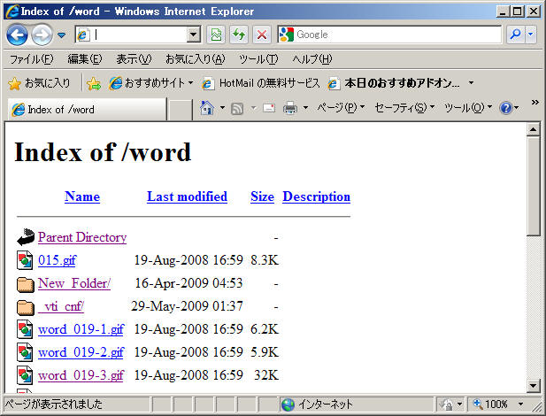Click the add-to-favorites-bar star icon
Screen dimensions: 546x416
93,83
